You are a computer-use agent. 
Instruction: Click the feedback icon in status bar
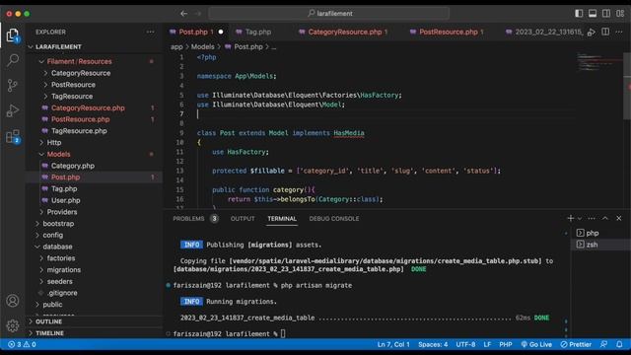[603, 344]
